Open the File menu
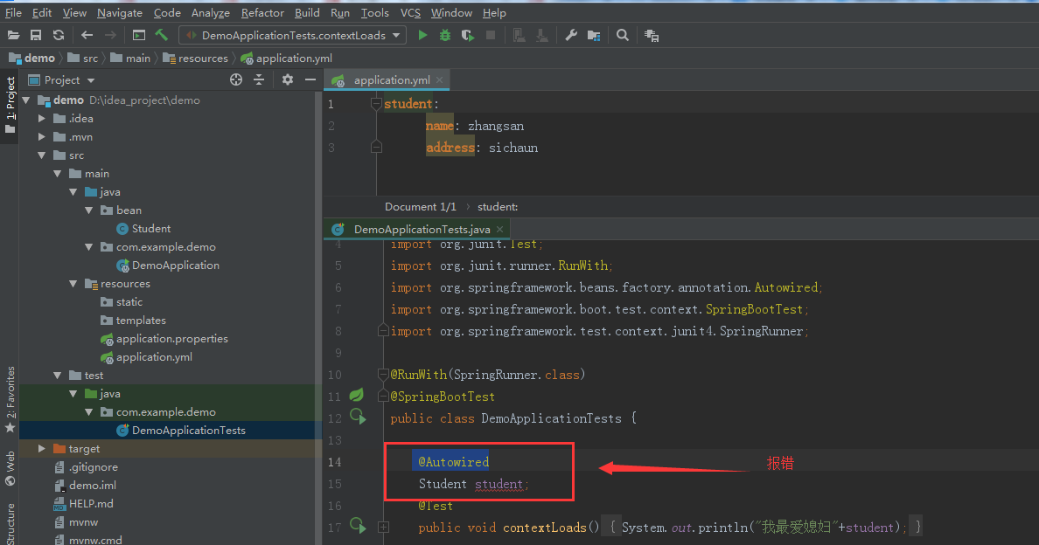1039x545 pixels. pyautogui.click(x=13, y=12)
